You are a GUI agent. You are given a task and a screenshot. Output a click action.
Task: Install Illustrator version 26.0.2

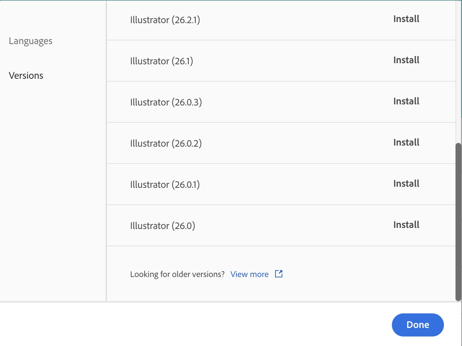pyautogui.click(x=406, y=143)
